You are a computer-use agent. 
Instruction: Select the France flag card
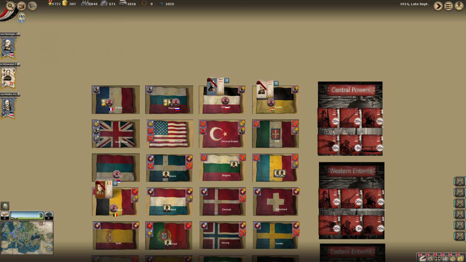coord(116,100)
